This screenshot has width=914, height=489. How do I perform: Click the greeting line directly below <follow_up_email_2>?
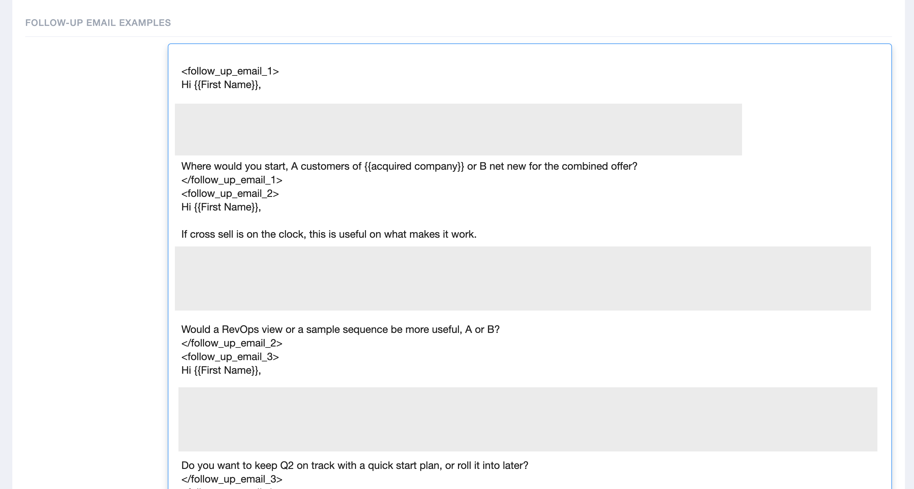click(221, 207)
